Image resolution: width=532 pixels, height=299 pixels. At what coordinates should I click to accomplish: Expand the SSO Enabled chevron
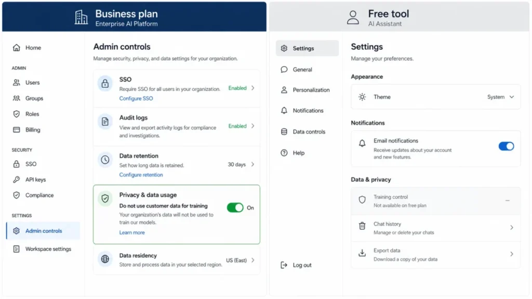[x=253, y=88]
